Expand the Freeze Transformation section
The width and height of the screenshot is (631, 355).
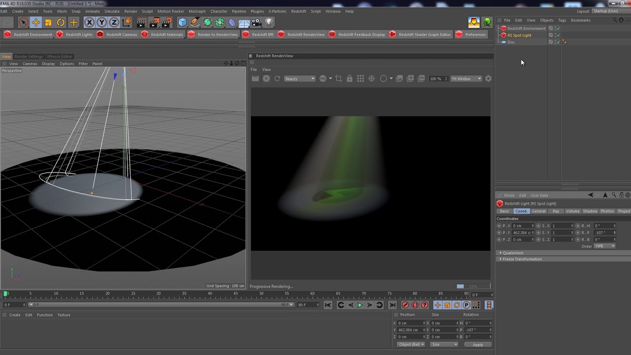coord(522,259)
